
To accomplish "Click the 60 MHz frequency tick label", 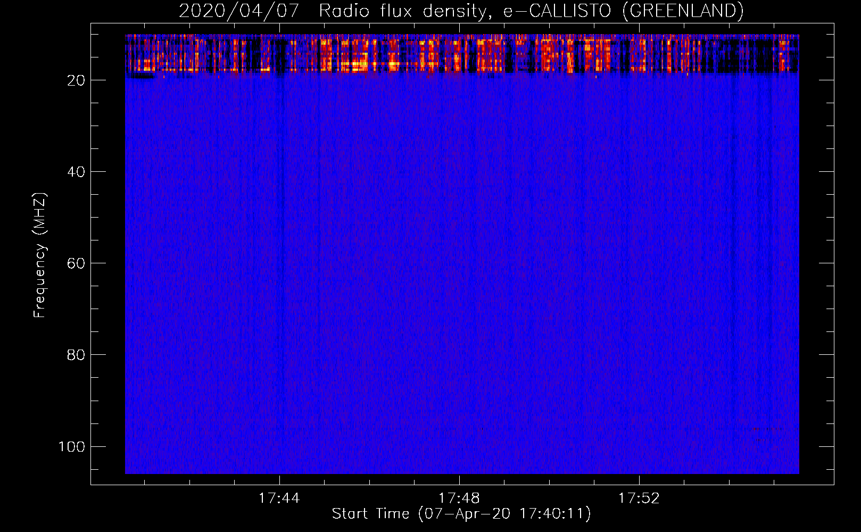I will (x=76, y=263).
